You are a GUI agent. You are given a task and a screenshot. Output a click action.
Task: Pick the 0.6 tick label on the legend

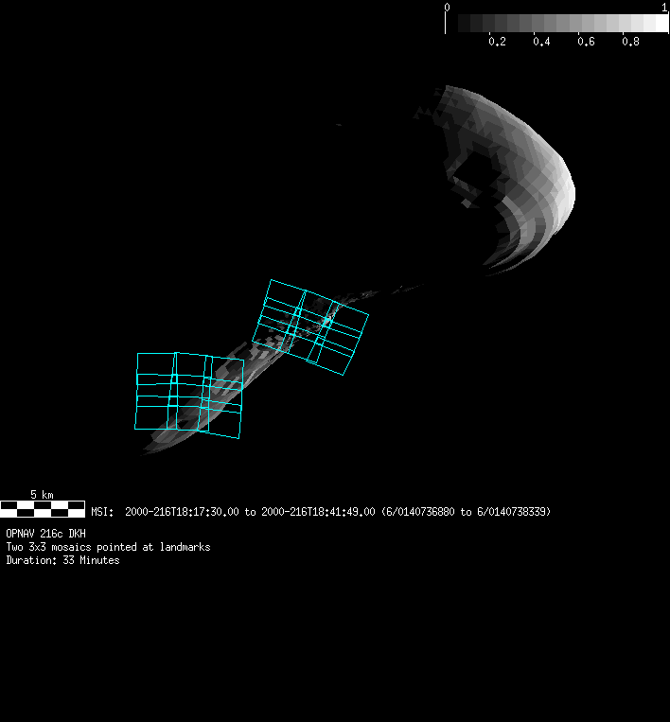(x=587, y=43)
